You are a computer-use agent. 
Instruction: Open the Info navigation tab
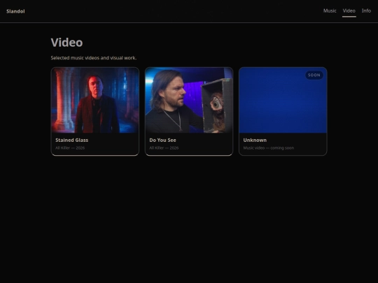[366, 10]
